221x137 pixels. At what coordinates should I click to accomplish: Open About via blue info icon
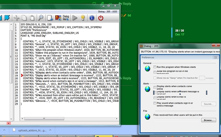point(92,18)
